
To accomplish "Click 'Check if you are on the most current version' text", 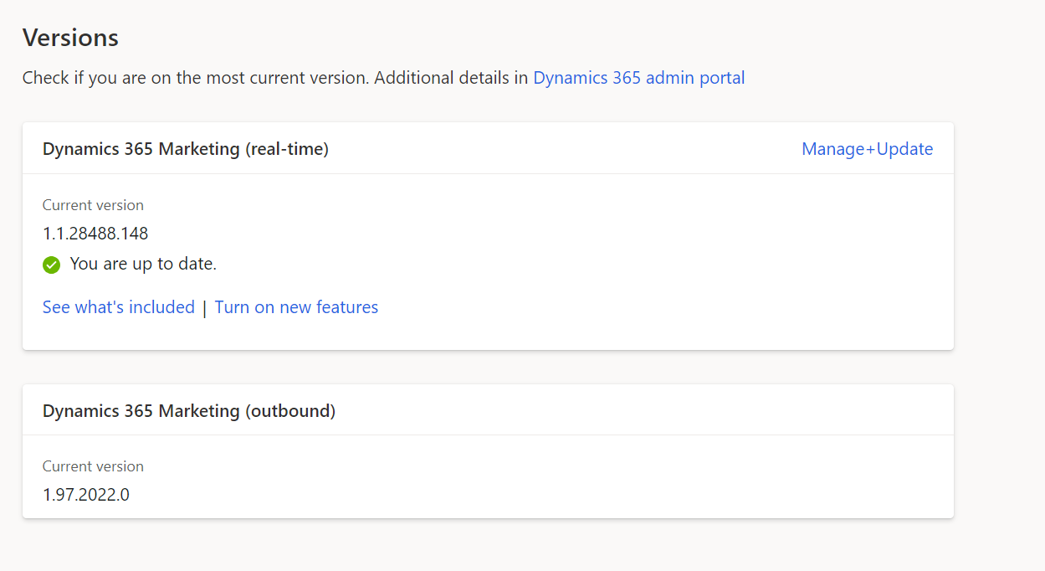I will [196, 78].
